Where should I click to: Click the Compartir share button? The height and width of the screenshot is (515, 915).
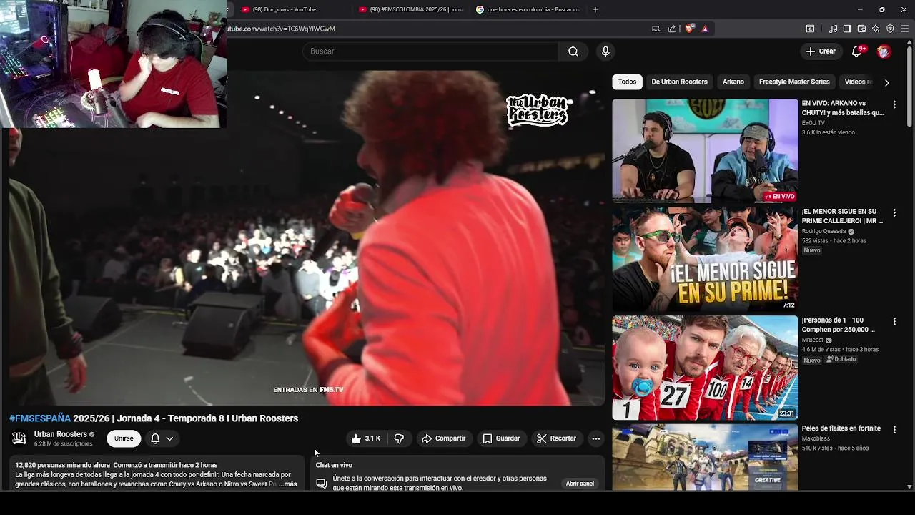[x=443, y=438]
